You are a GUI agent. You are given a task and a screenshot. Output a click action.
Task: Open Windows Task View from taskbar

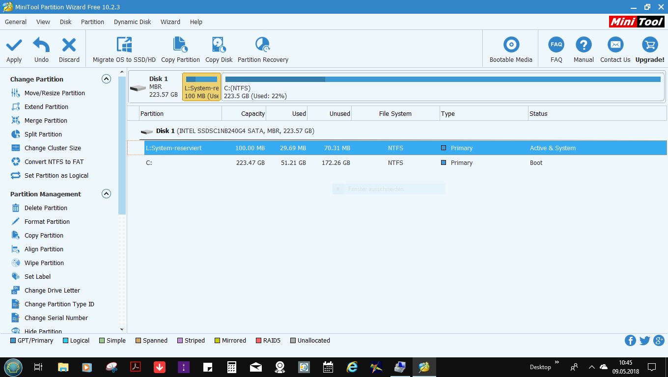(x=38, y=367)
